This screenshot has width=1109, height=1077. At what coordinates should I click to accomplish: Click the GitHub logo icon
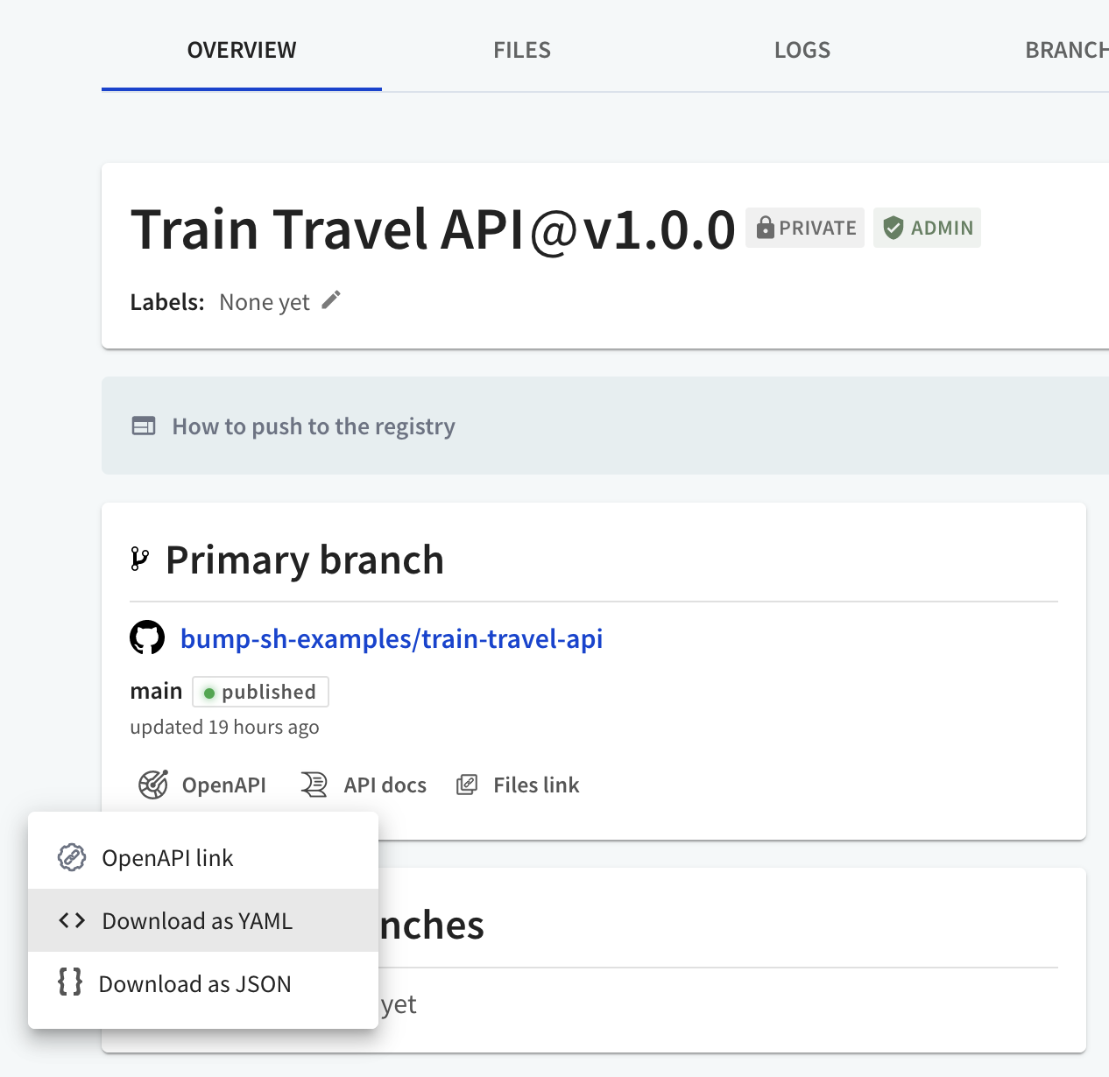(x=147, y=638)
